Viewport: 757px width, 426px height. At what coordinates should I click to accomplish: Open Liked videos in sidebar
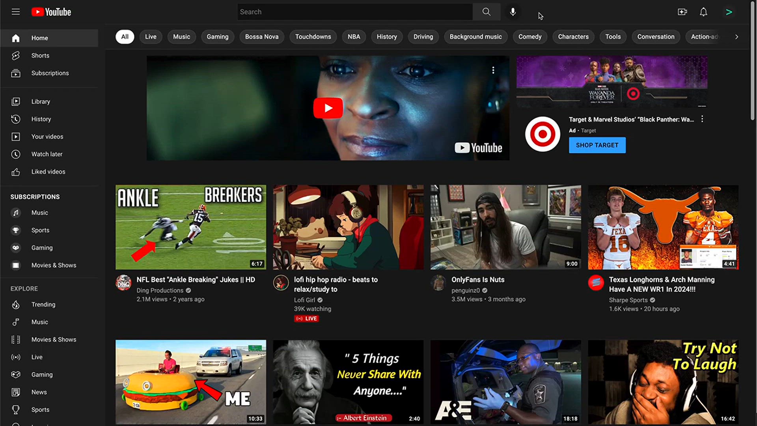coord(49,172)
